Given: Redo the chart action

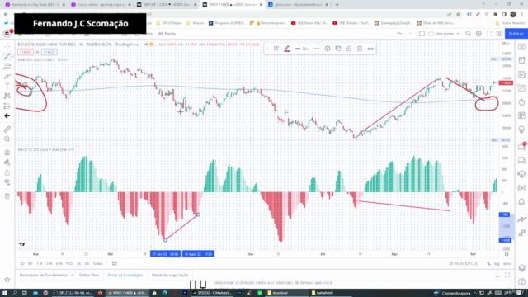Looking at the screenshot, I should 410,34.
